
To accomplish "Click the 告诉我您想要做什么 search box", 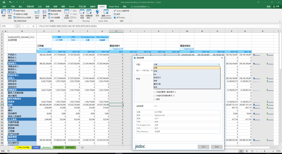I will click(141, 7).
